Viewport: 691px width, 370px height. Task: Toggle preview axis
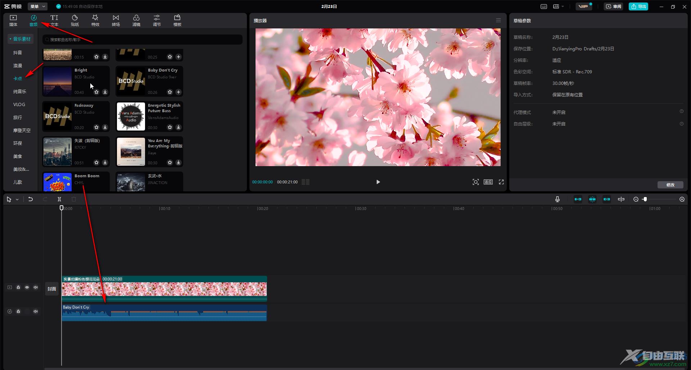click(x=621, y=199)
